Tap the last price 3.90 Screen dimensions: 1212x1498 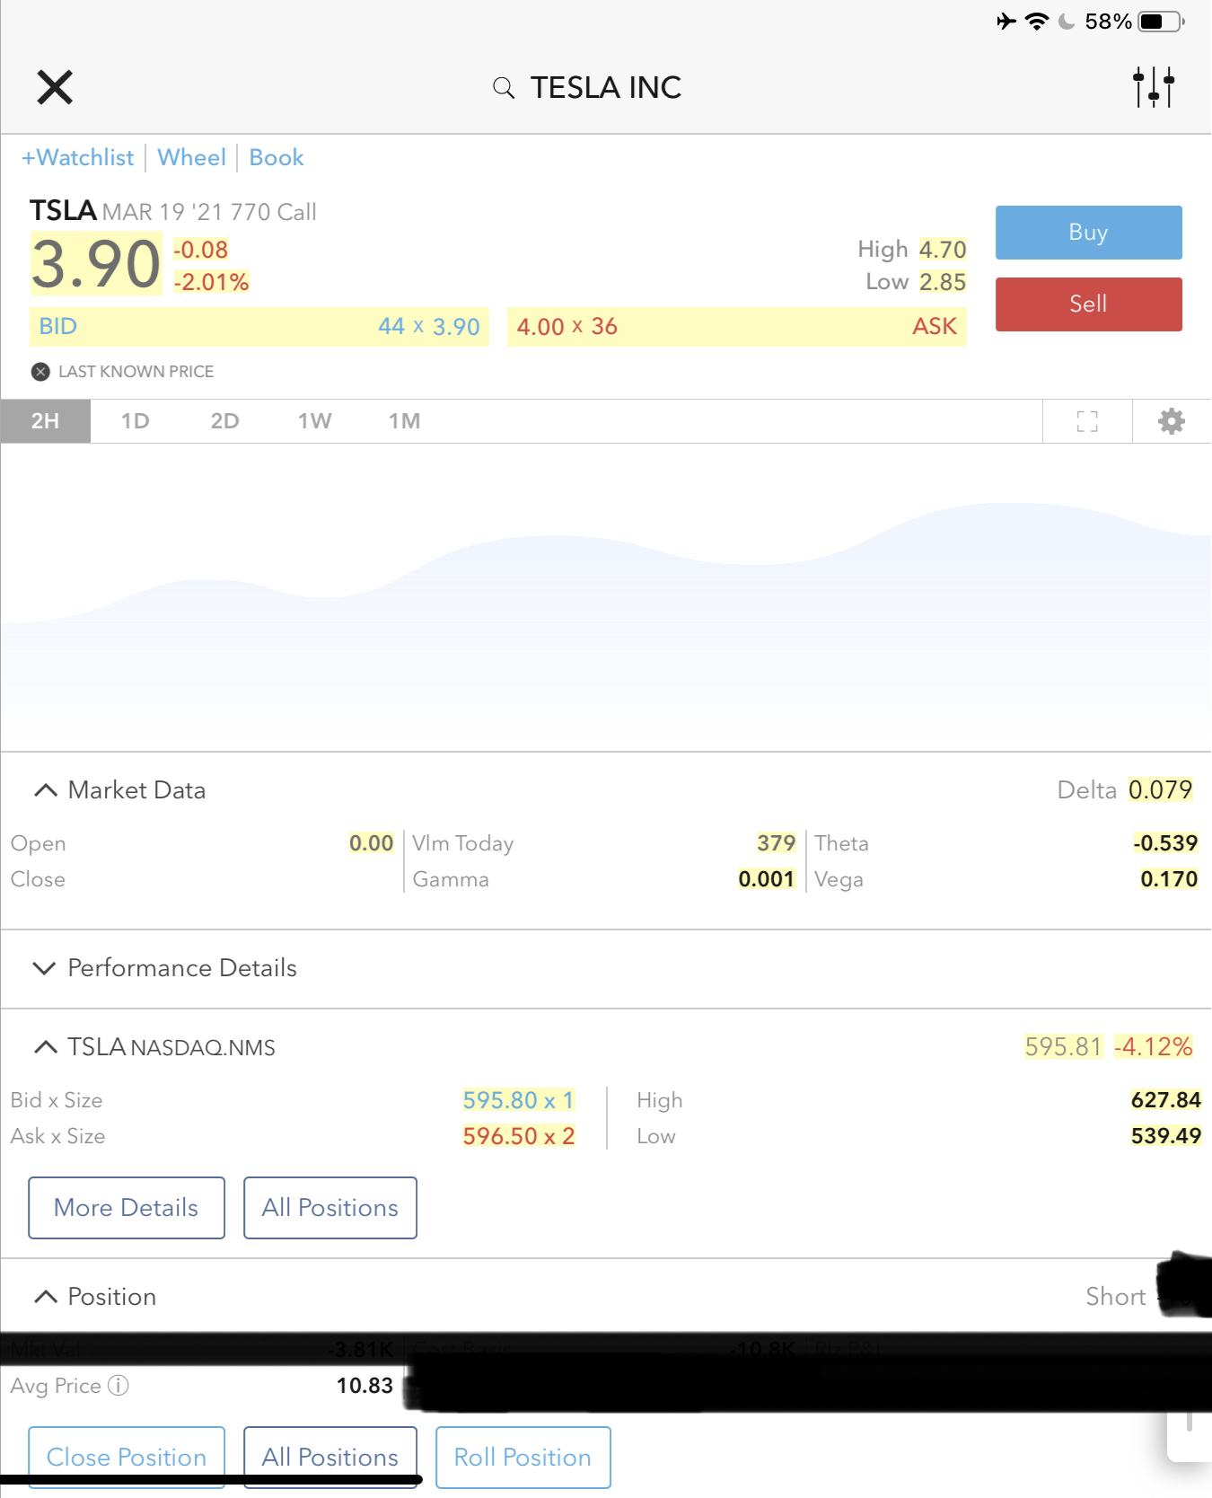(x=96, y=264)
